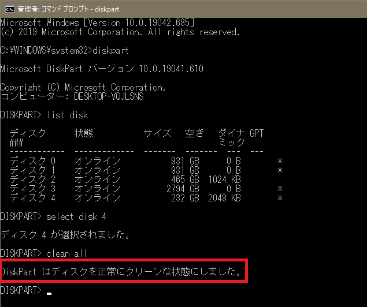Viewport: 367px width, 307px height.
Task: Select the 'ディスク 1' row label
Action: pyautogui.click(x=32, y=170)
